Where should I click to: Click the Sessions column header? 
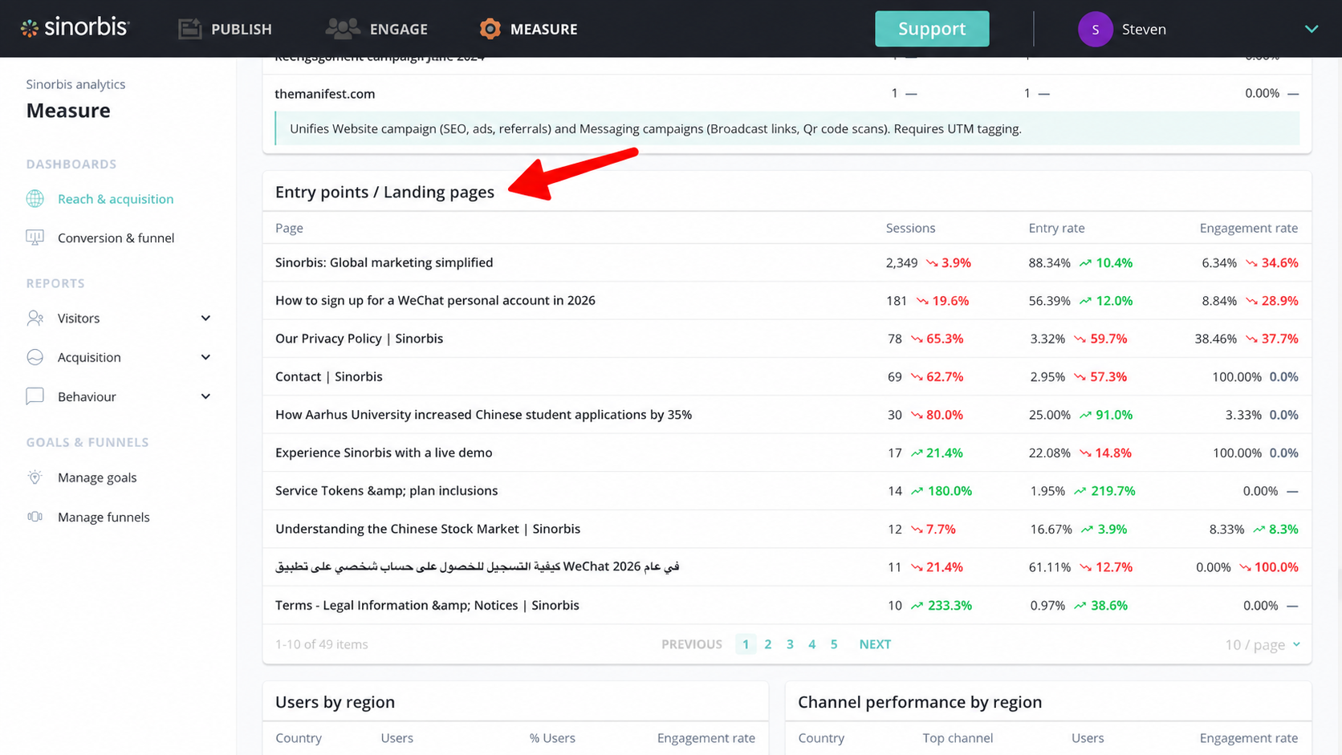pyautogui.click(x=910, y=228)
